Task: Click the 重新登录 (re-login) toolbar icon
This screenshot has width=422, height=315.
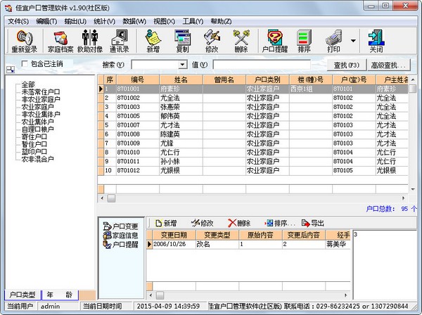Action: pyautogui.click(x=25, y=41)
